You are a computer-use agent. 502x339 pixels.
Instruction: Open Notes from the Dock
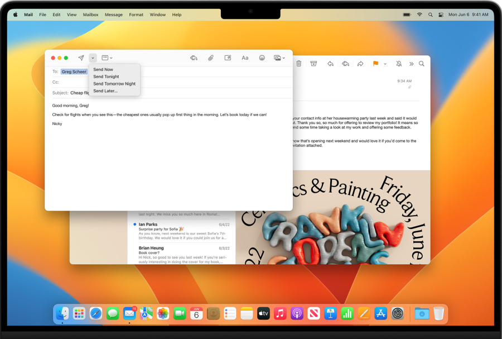[247, 313]
